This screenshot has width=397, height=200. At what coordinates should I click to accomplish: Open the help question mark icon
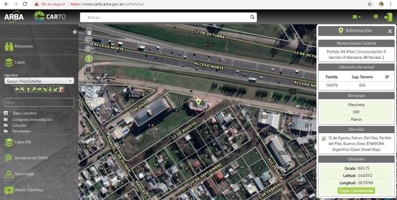coord(375,17)
